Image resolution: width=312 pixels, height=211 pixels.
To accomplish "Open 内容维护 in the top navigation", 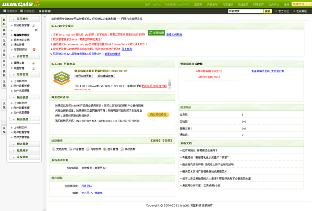I will point(228,4).
